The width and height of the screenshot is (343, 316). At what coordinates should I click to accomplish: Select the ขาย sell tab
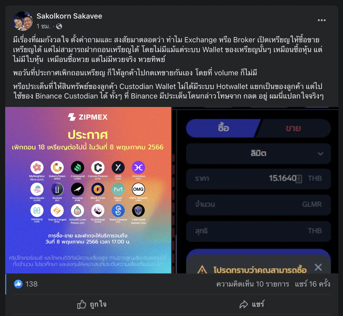[293, 128]
